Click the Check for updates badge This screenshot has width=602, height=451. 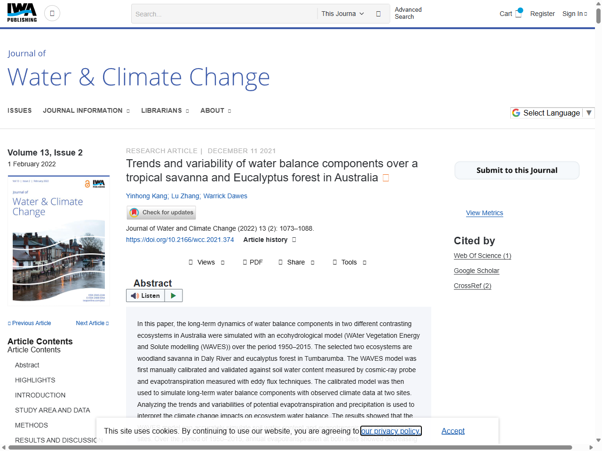[x=161, y=212]
